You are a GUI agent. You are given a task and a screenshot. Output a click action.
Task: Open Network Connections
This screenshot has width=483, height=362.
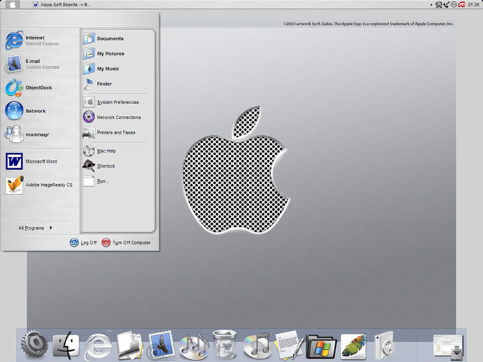click(112, 117)
